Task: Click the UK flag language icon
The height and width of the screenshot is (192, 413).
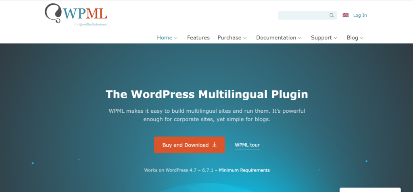Action: click(x=346, y=15)
